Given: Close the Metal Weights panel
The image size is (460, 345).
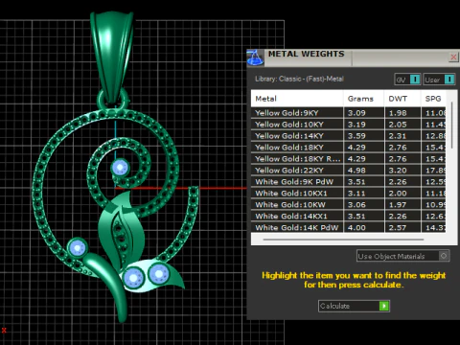Looking at the screenshot, I should pos(453,57).
